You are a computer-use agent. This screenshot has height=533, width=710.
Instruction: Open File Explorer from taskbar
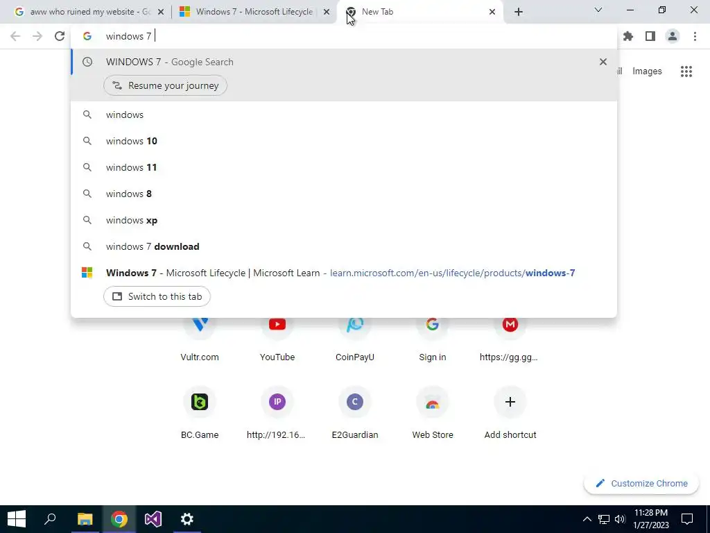point(85,519)
